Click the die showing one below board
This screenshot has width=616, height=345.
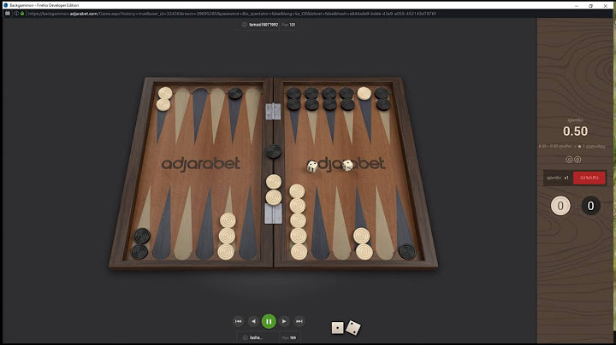point(337,328)
